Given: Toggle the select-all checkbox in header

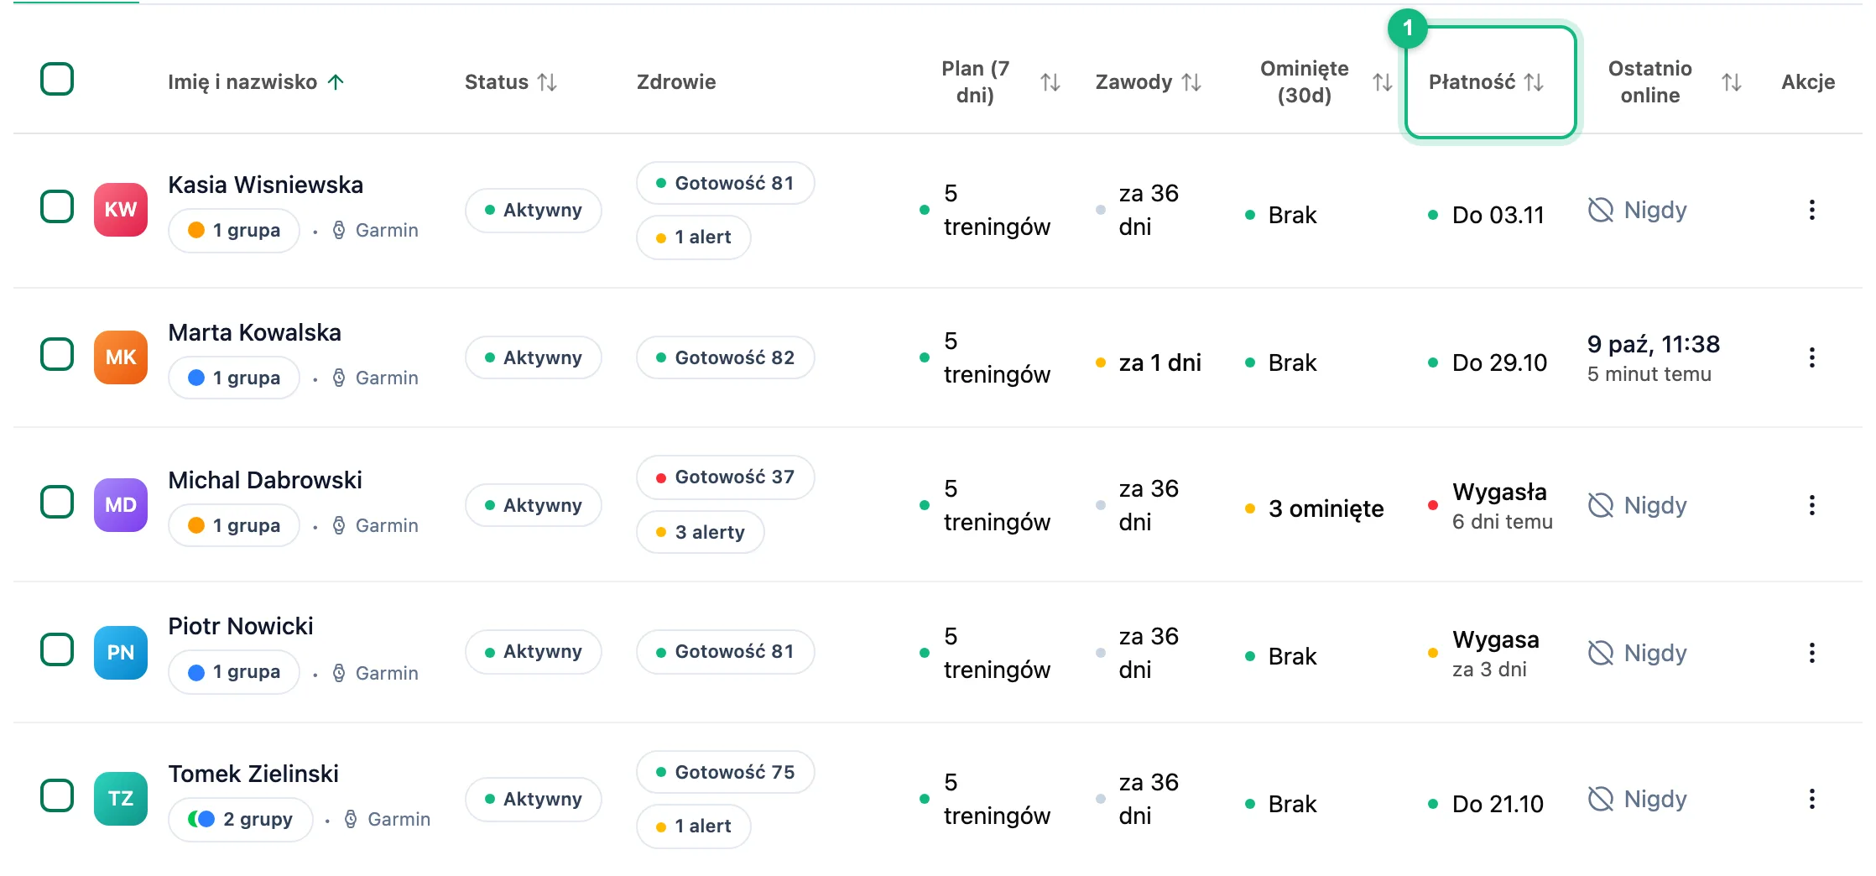Looking at the screenshot, I should click(x=57, y=79).
